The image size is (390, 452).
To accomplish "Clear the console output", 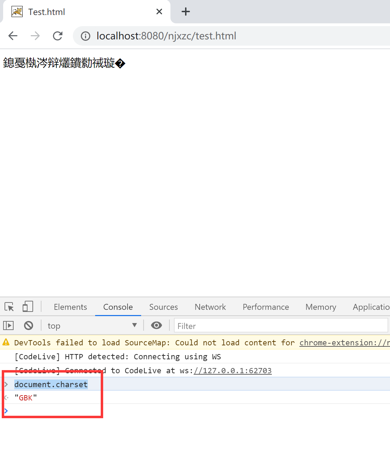I will (29, 325).
